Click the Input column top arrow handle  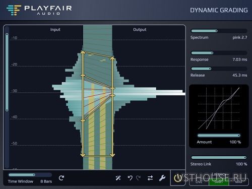tap(83, 52)
